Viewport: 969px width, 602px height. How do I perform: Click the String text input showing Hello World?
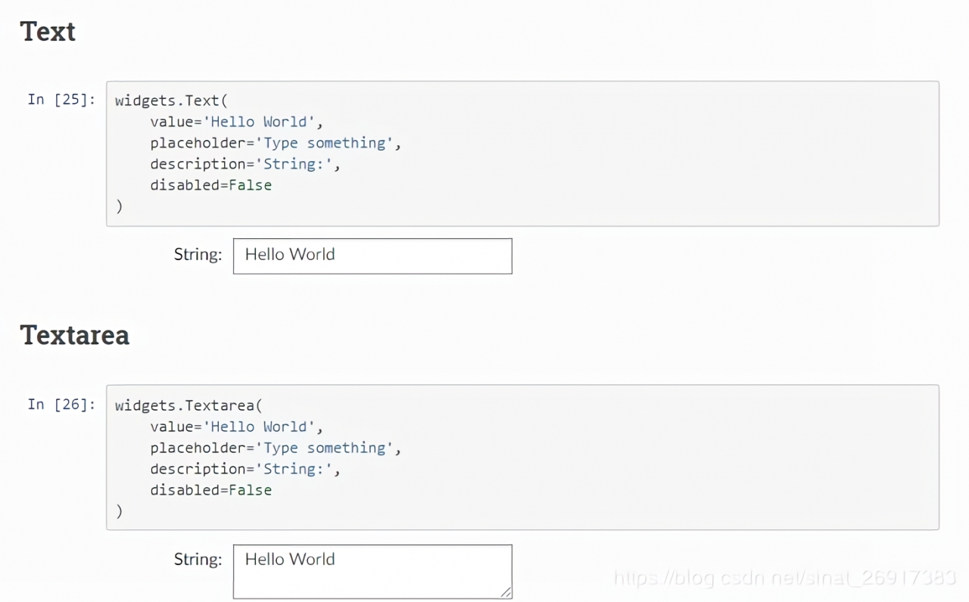[372, 256]
